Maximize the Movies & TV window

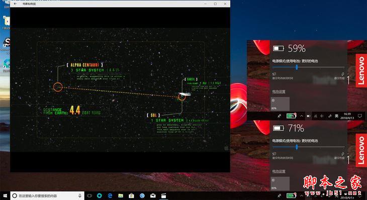pyautogui.click(x=215, y=4)
